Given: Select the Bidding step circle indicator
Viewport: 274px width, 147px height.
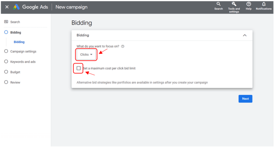Looking at the screenshot, I should (x=6, y=32).
